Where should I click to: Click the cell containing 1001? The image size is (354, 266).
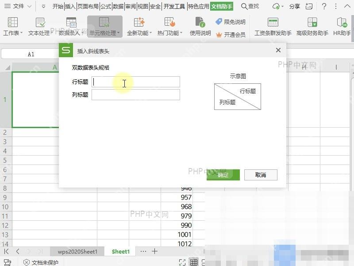(x=177, y=235)
